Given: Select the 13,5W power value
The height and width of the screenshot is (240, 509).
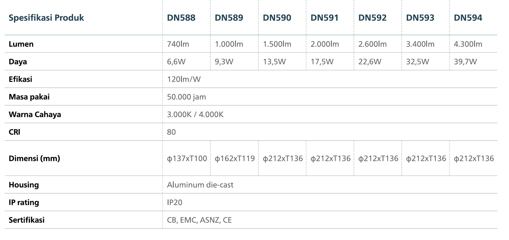Looking at the screenshot, I should (274, 62).
